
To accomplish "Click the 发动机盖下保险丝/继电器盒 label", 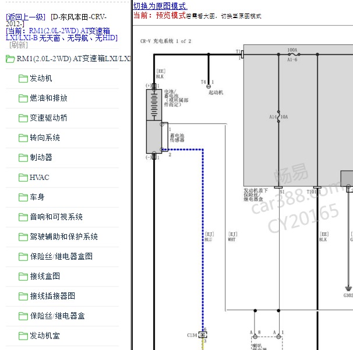I will point(256,195).
